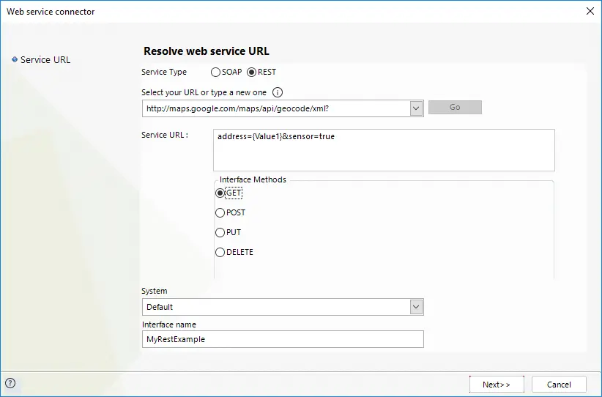Select the REST service type
Image resolution: width=602 pixels, height=397 pixels.
251,73
